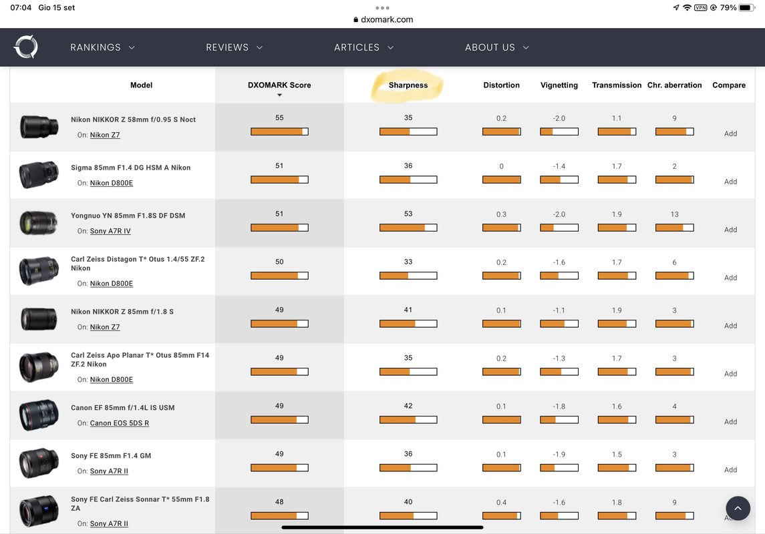Click the Yongnuo YN 85mm lens thumbnail
This screenshot has width=765, height=534.
click(x=39, y=223)
